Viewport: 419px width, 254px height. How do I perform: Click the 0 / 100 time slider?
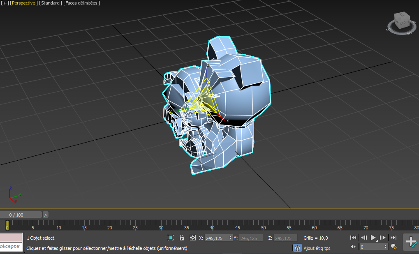pos(21,215)
